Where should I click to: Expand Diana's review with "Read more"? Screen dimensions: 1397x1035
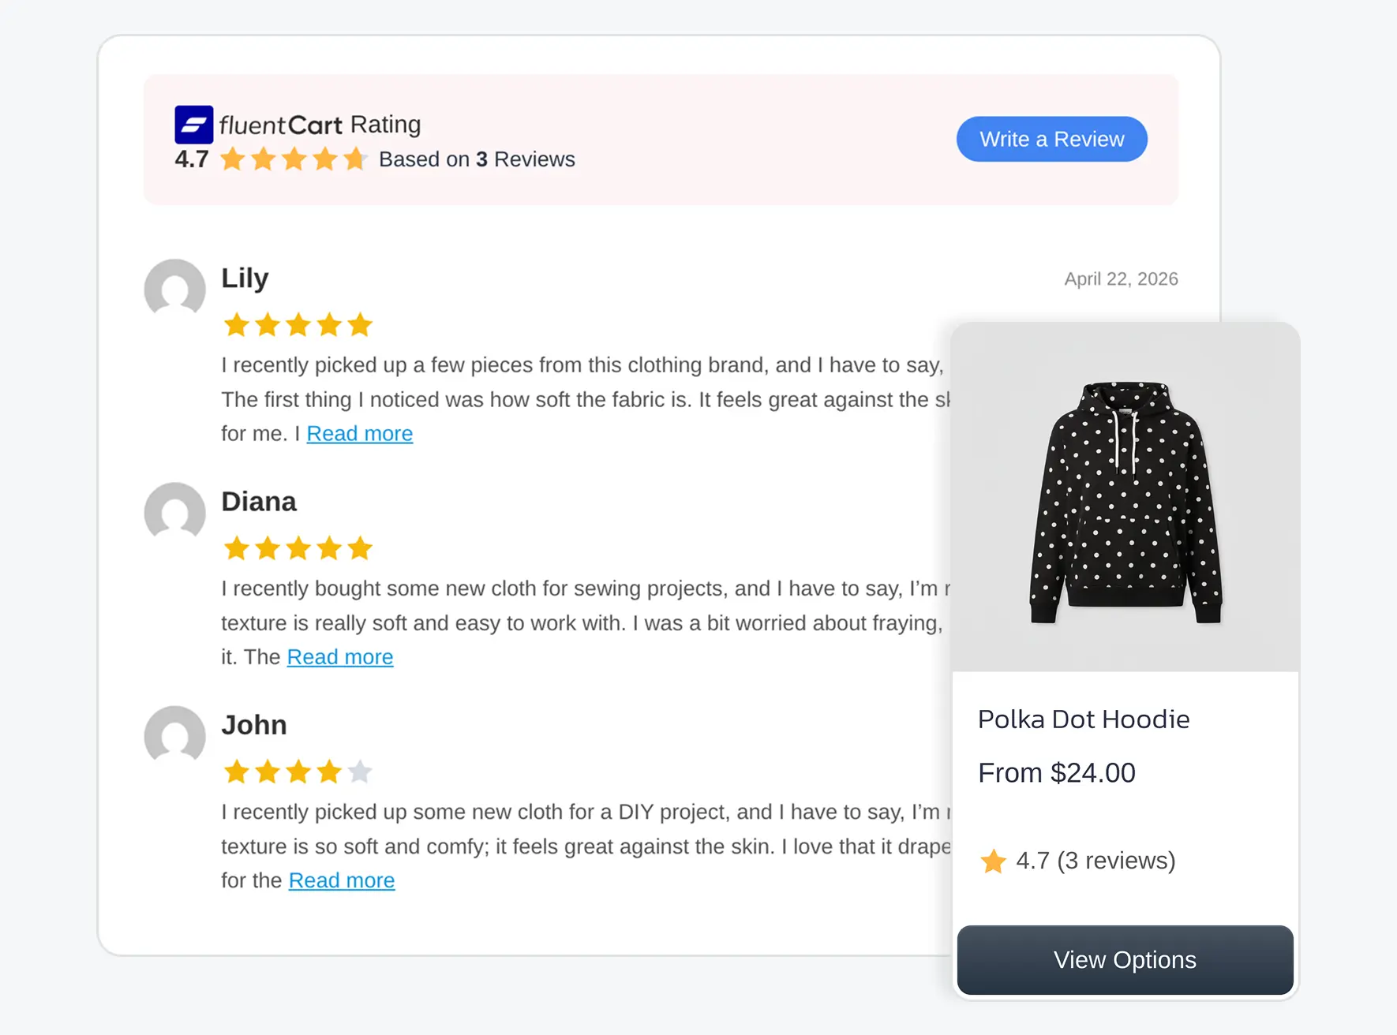tap(339, 656)
